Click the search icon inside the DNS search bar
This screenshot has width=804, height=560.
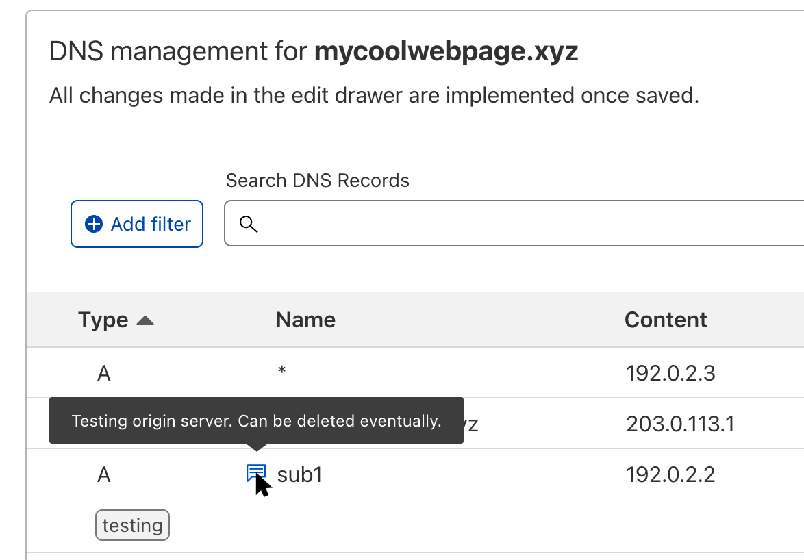coord(248,224)
